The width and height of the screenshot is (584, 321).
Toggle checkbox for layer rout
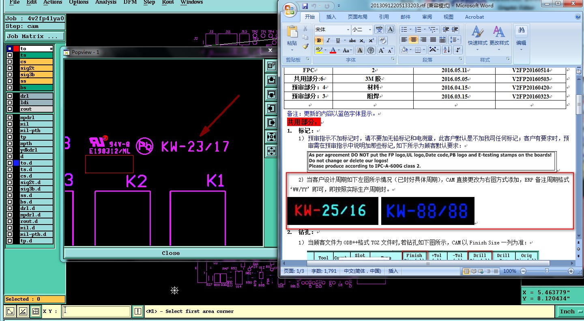pos(10,109)
